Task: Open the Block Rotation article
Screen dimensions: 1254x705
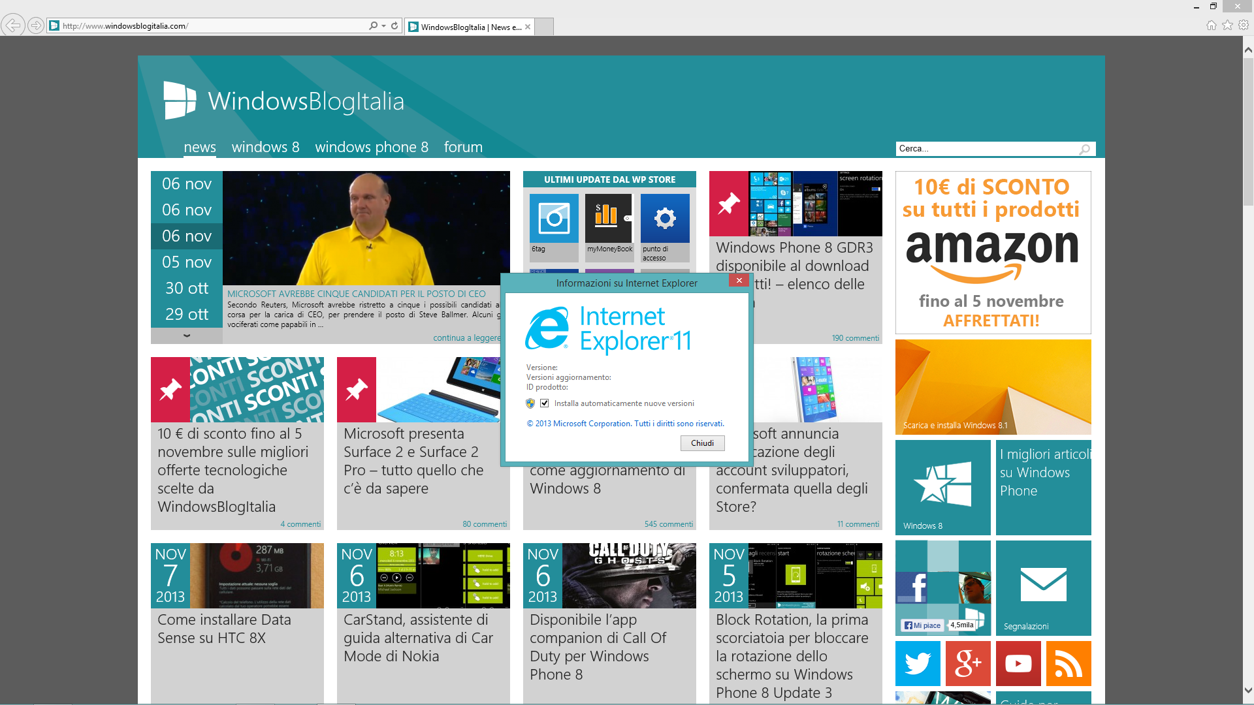Action: click(792, 656)
